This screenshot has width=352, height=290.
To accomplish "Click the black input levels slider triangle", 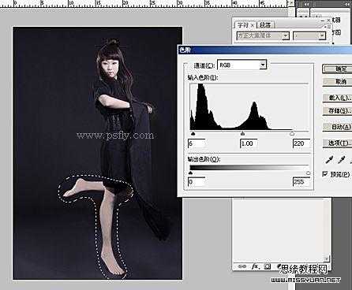I will 193,134.
